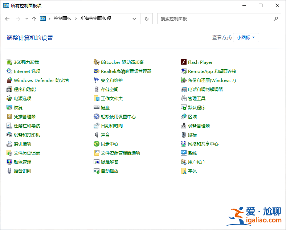Click the Internet 选项 icon
This screenshot has width=286, height=230.
point(9,71)
